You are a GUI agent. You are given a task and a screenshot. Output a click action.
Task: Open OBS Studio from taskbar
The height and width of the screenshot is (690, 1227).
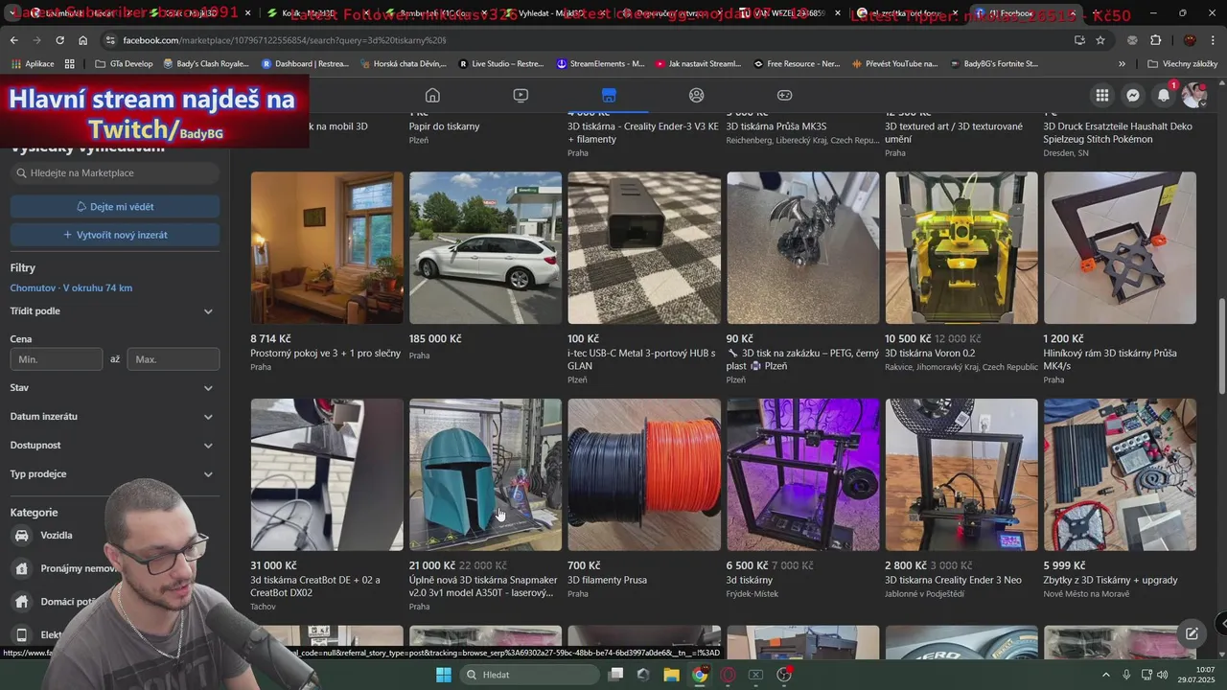tap(784, 675)
